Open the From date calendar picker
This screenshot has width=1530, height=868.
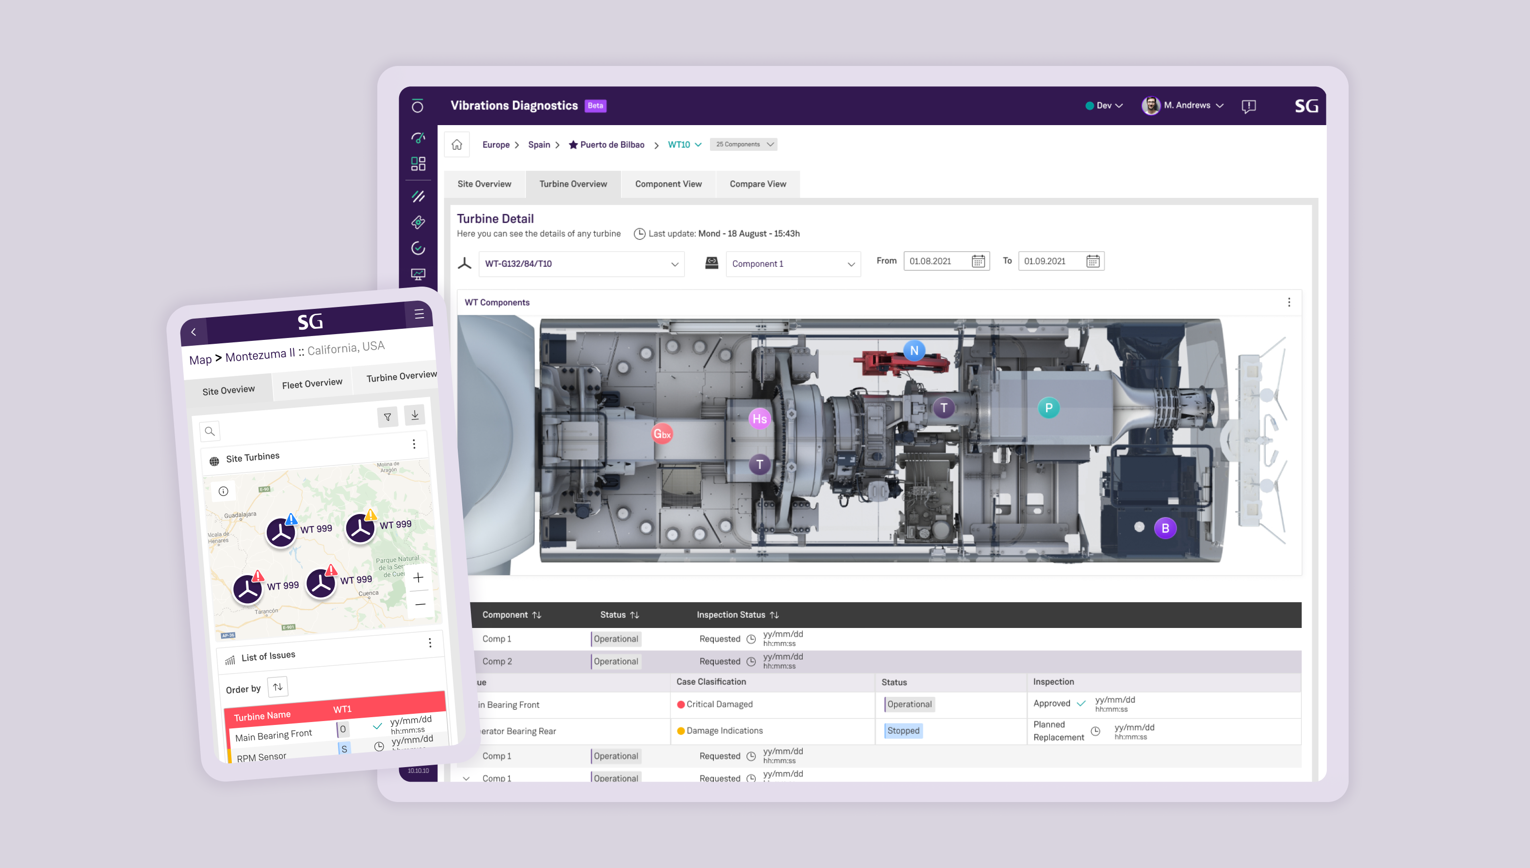(978, 261)
